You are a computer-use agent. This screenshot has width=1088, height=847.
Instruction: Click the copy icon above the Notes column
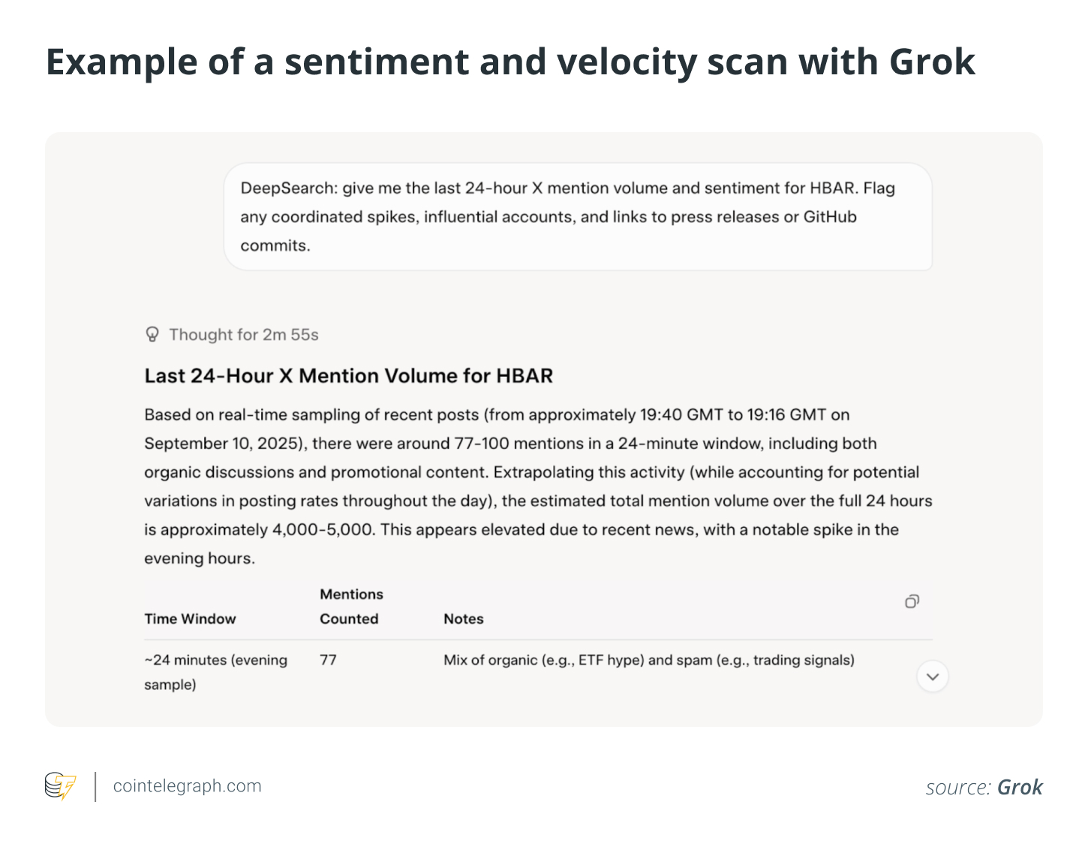point(912,601)
